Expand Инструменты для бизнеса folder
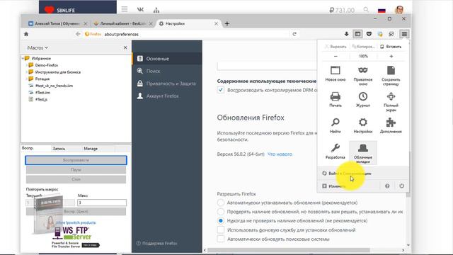Viewport: 453px width, 255px height. tap(27, 72)
